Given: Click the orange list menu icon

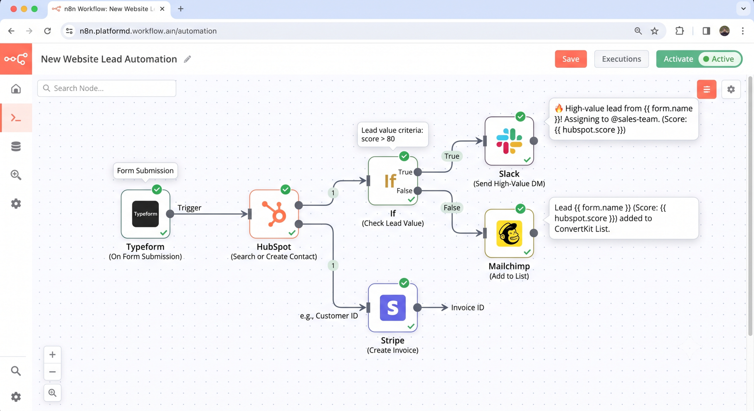Looking at the screenshot, I should (x=706, y=89).
